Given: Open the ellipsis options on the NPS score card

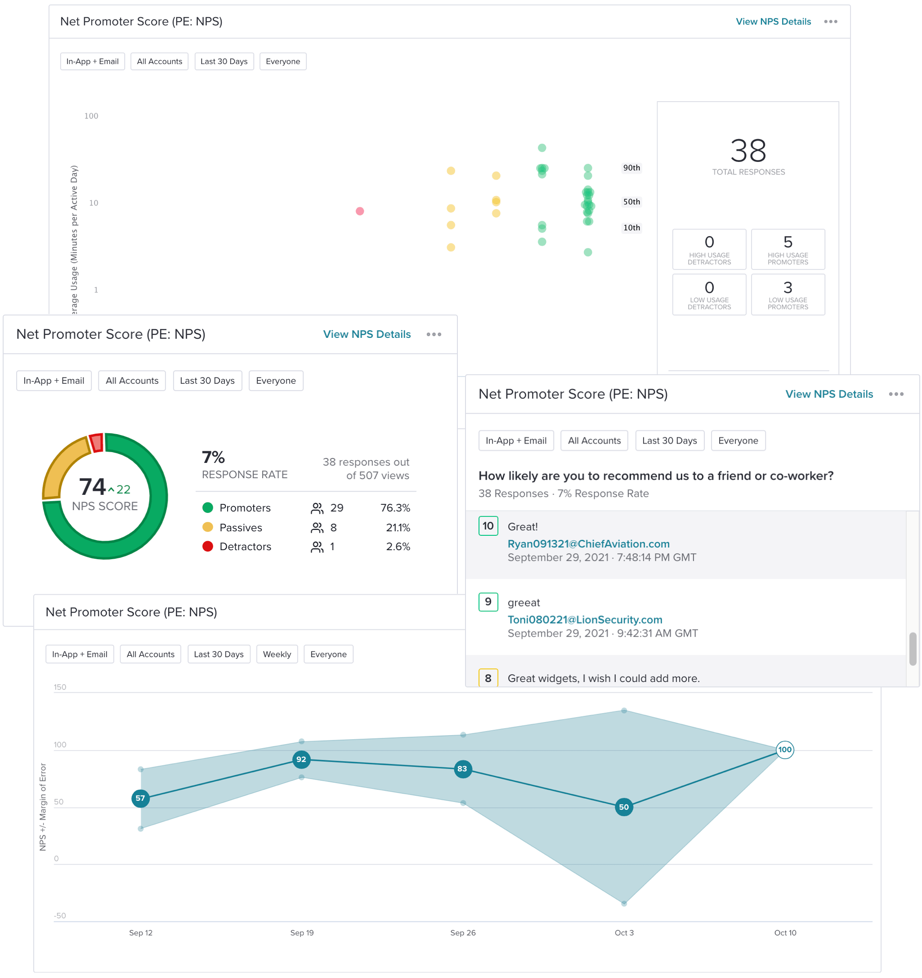Looking at the screenshot, I should [x=434, y=335].
